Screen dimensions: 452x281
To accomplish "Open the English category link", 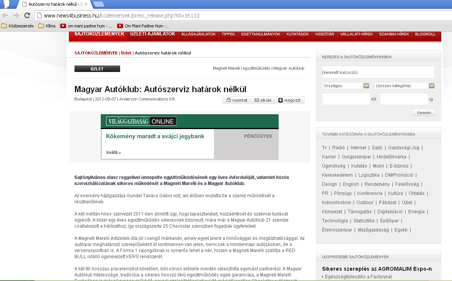I will (x=351, y=184).
